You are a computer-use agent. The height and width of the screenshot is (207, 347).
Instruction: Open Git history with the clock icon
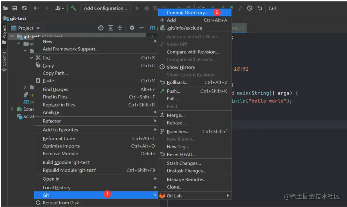250,8
